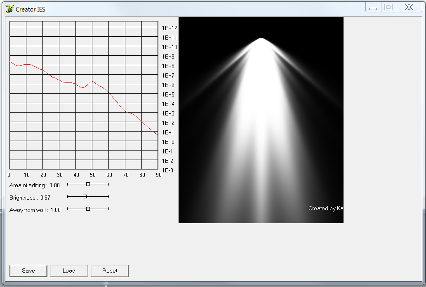Click the Reset button
426x287 pixels.
[x=110, y=271]
